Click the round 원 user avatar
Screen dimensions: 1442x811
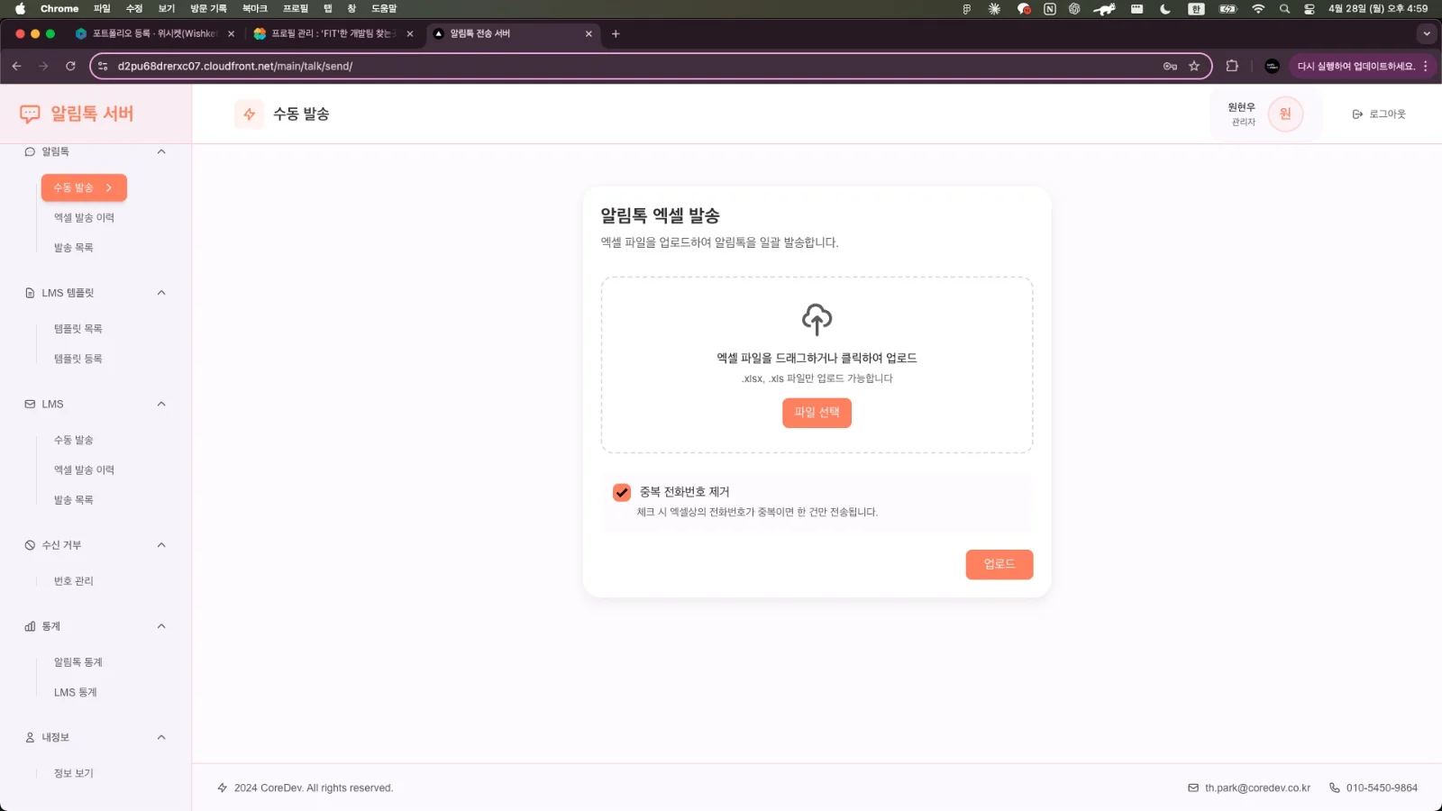point(1285,114)
